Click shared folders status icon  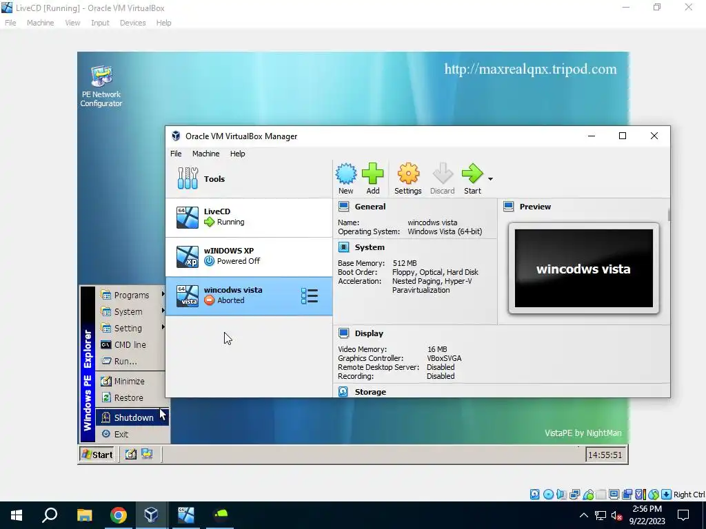(601, 495)
